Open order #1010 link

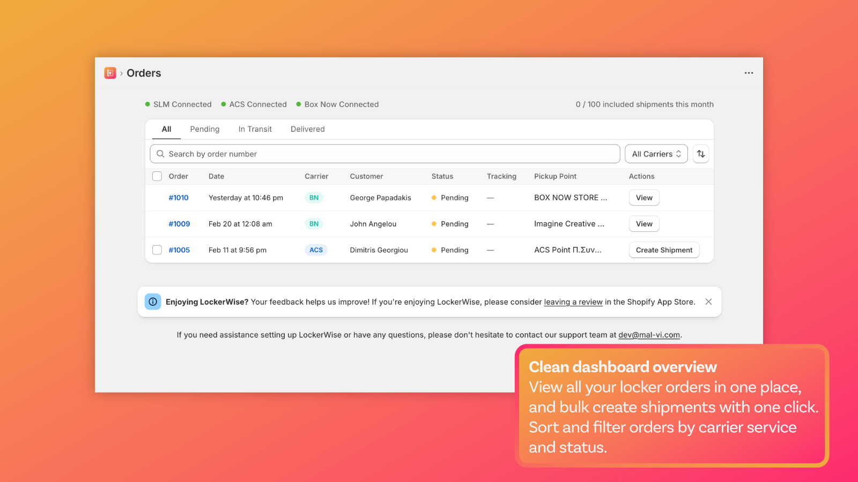coord(179,198)
